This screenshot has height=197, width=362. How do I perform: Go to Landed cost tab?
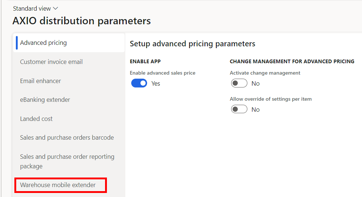point(69,119)
